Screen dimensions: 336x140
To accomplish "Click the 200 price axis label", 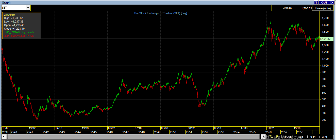I will pyautogui.click(x=324, y=120).
